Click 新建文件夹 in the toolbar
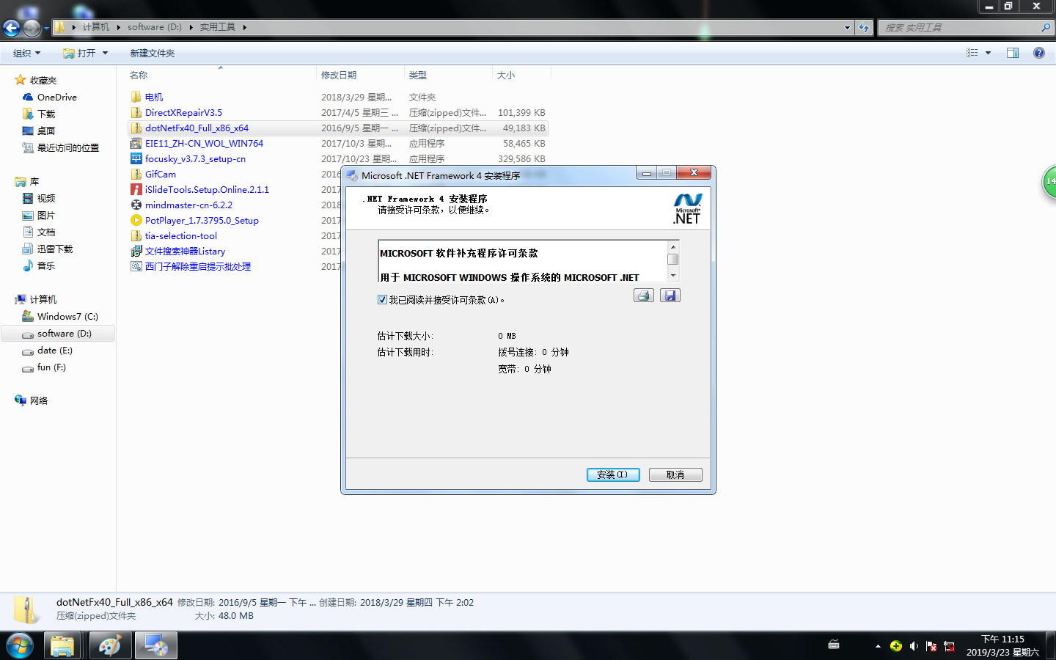1056x660 pixels. (152, 54)
